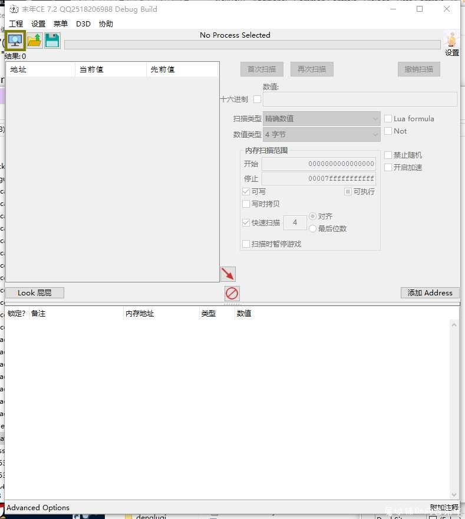
Task: Enable the 写时拷贝 checkbox
Action: (x=246, y=204)
